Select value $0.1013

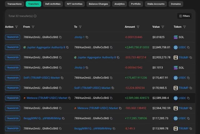[x=157, y=67]
